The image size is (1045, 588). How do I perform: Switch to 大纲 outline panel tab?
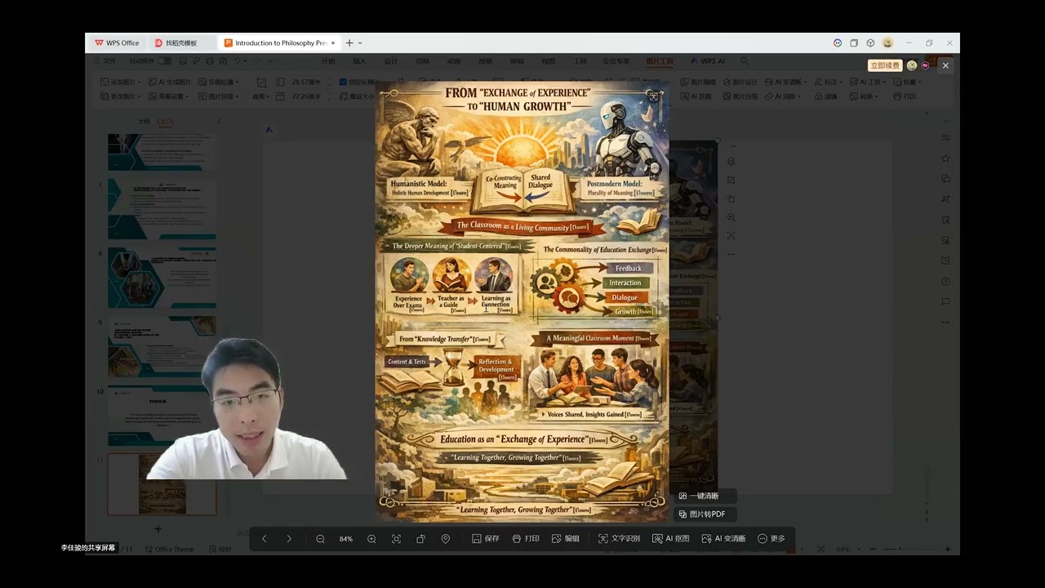pyautogui.click(x=144, y=121)
